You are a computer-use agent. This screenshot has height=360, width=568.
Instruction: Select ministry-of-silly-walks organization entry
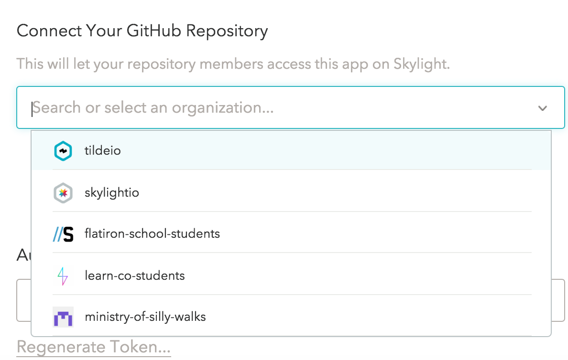[145, 317]
